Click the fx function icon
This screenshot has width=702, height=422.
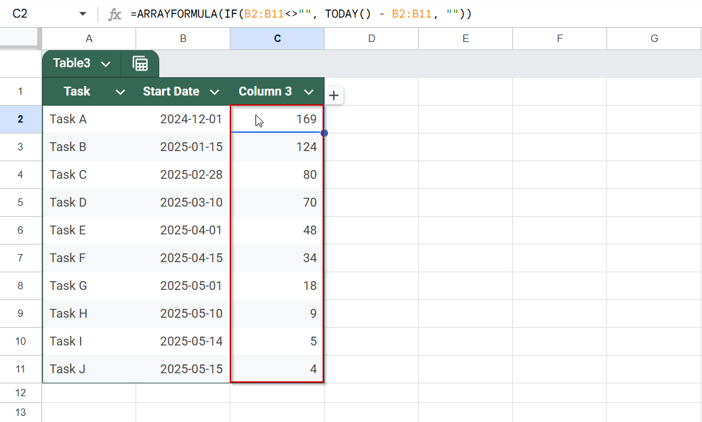tap(115, 14)
